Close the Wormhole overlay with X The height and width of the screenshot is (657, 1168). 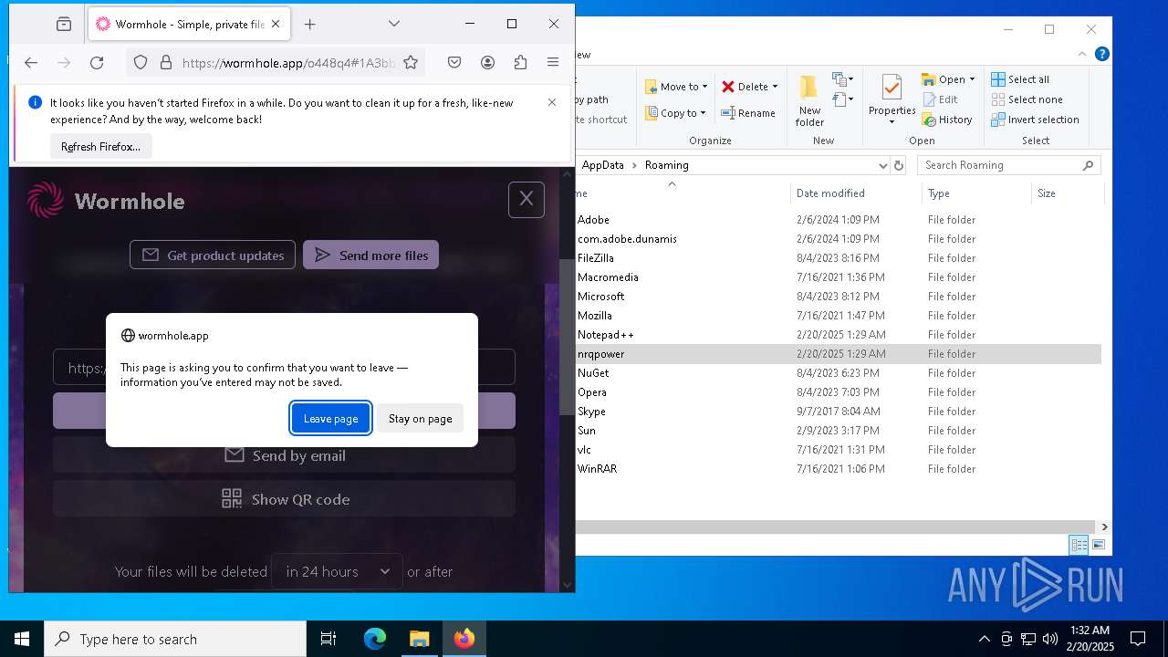click(527, 199)
